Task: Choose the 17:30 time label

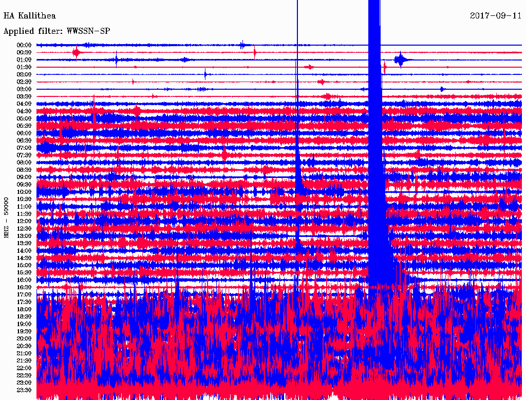Action: tap(24, 302)
